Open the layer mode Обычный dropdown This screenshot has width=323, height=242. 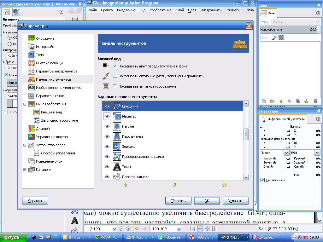click(317, 22)
